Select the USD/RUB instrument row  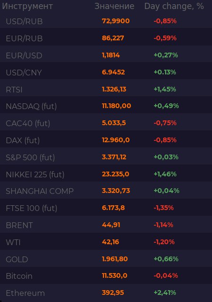(x=106, y=21)
